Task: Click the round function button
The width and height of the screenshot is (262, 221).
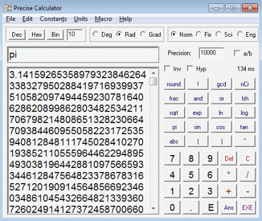Action: point(174,84)
